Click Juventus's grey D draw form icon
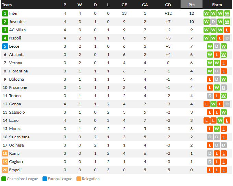 (213, 22)
